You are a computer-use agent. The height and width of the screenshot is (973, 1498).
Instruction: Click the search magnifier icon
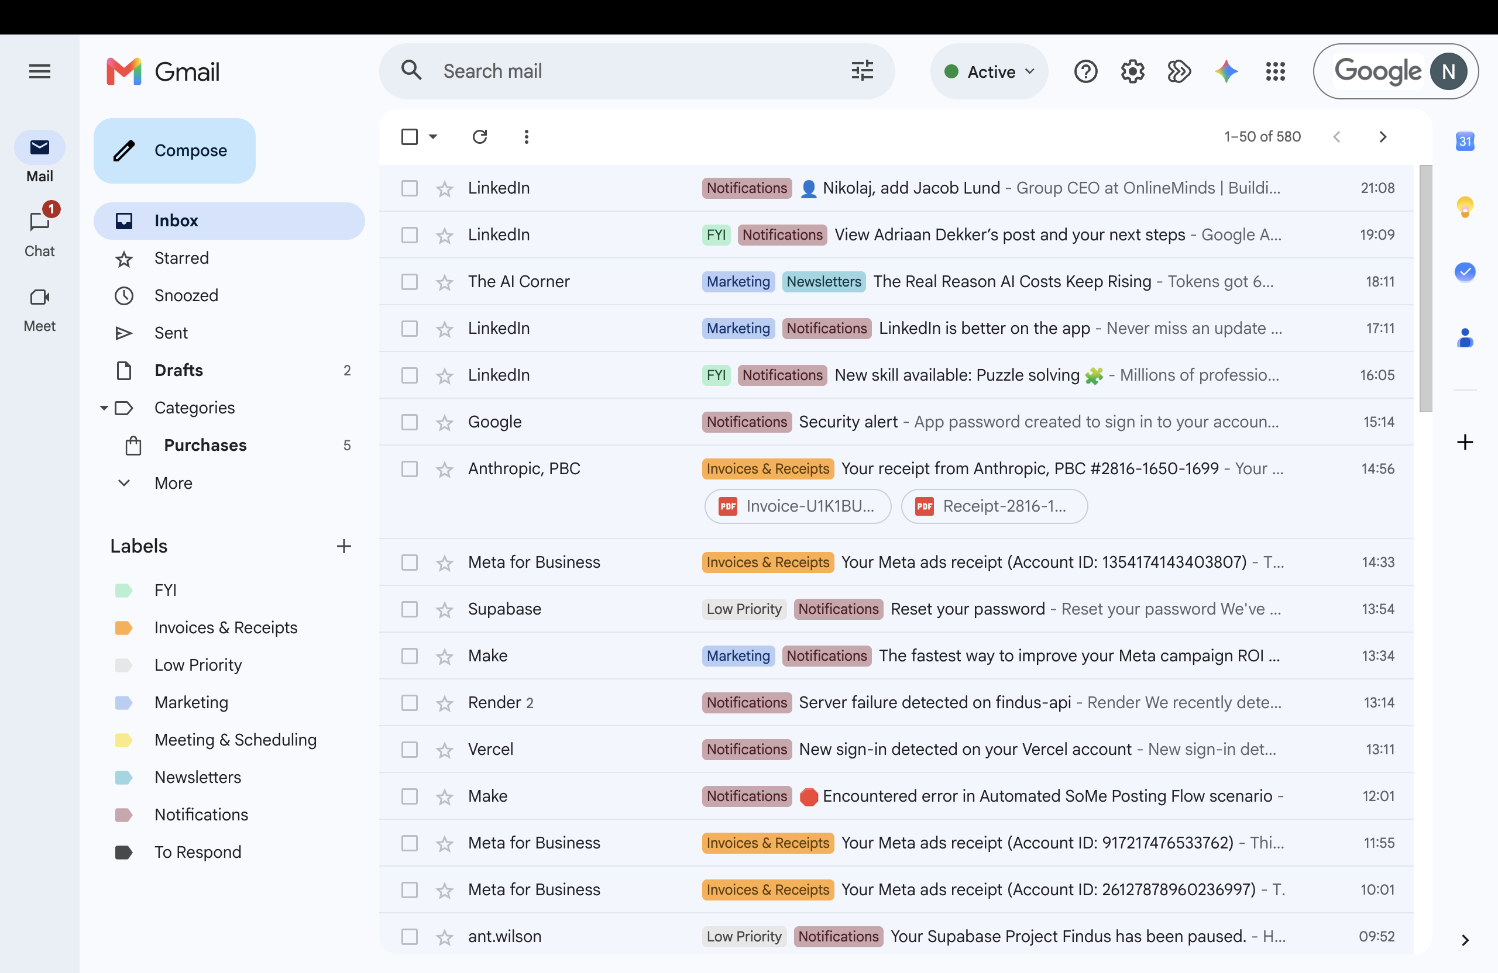click(x=411, y=70)
